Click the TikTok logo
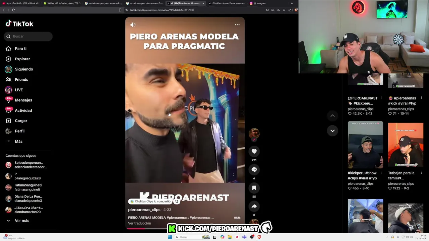Image resolution: width=429 pixels, height=241 pixels. point(19,24)
